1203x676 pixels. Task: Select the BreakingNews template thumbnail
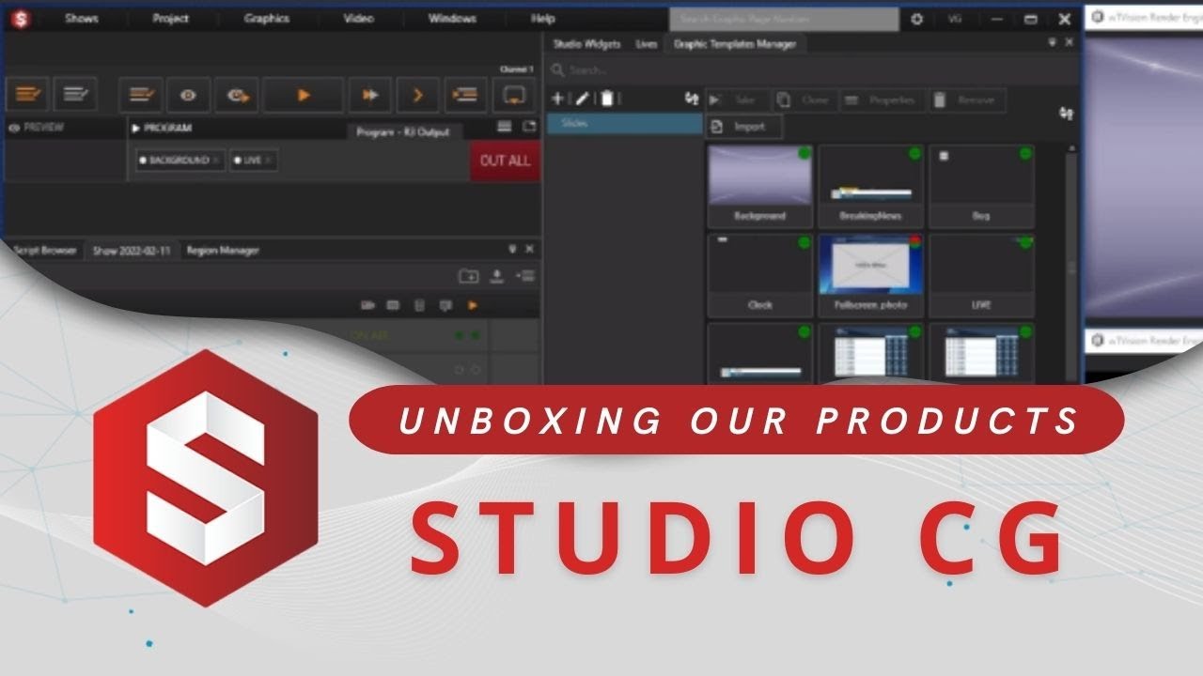coord(871,185)
